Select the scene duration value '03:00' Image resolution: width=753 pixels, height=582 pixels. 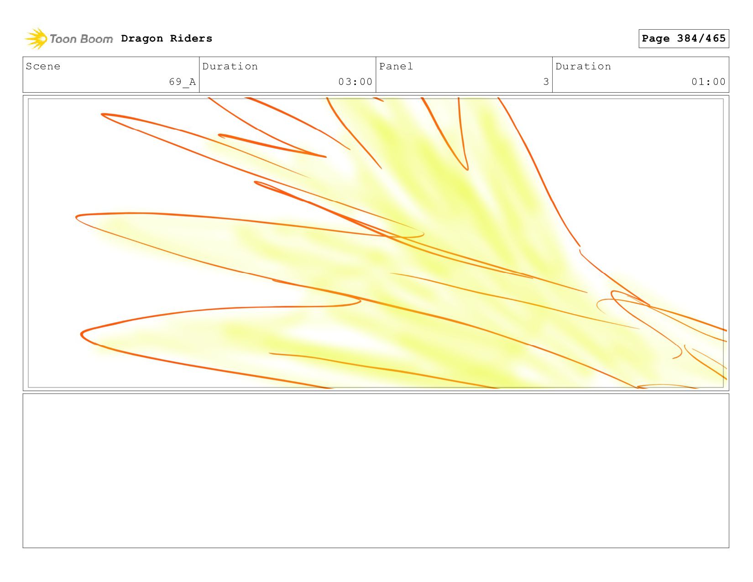[356, 82]
